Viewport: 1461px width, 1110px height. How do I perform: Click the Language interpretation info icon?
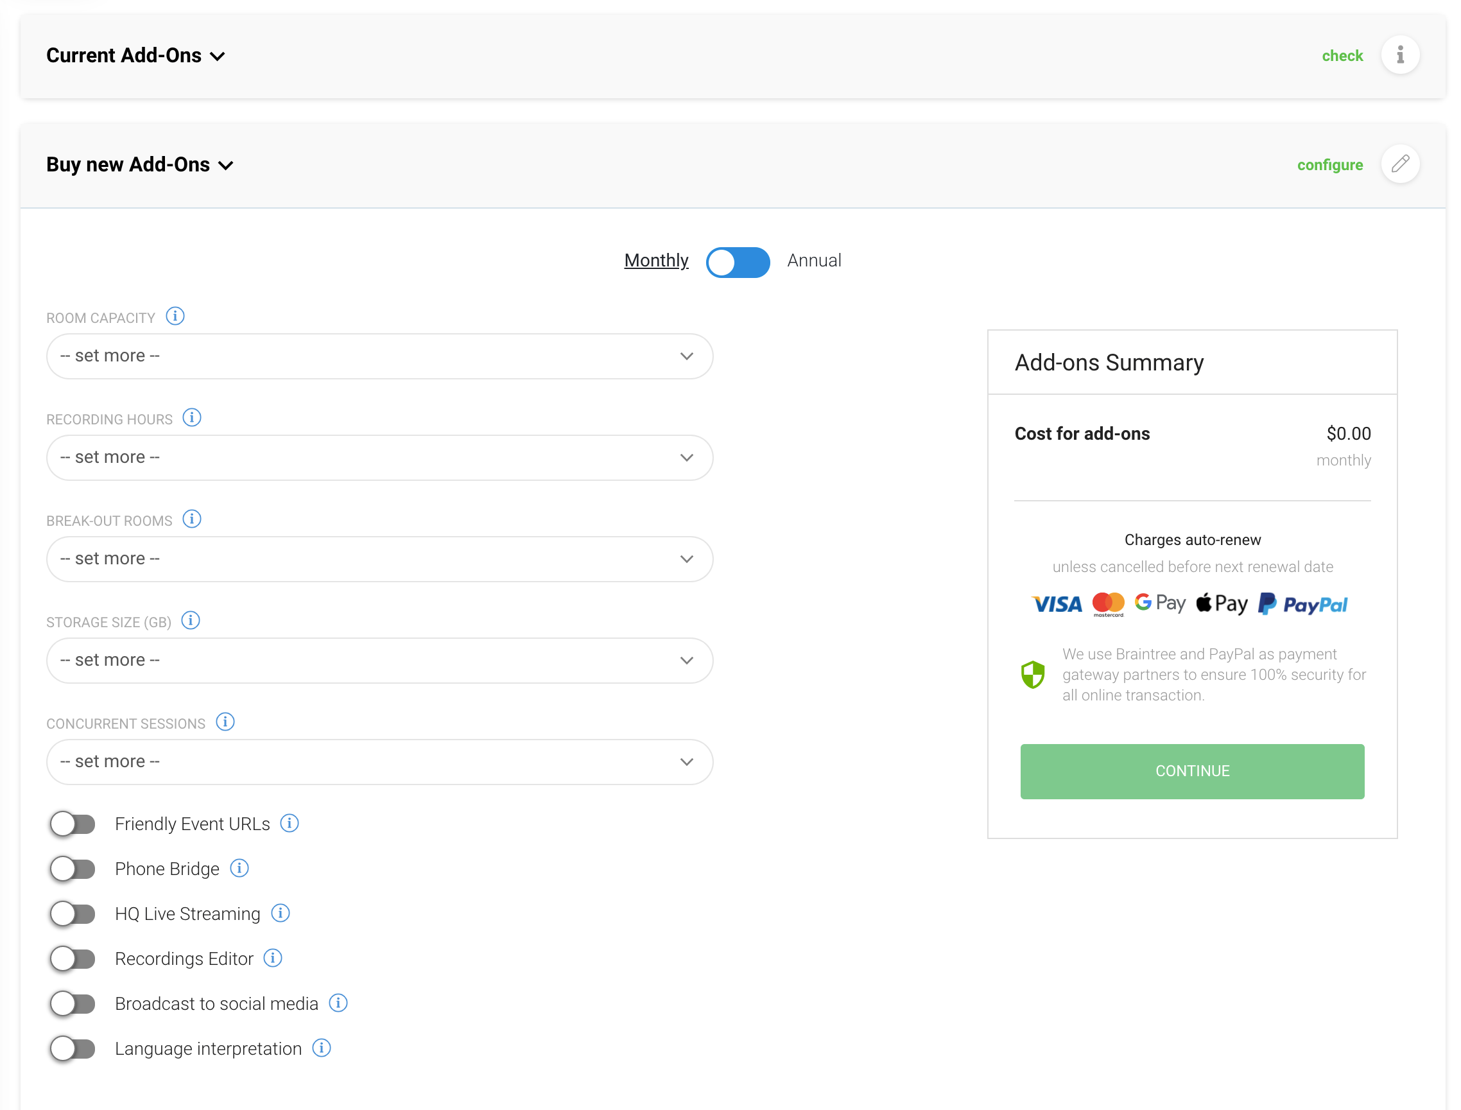[322, 1048]
